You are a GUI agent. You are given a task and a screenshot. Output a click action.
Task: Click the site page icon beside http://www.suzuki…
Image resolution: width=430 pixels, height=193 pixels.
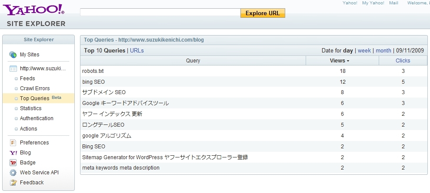pyautogui.click(x=13, y=69)
